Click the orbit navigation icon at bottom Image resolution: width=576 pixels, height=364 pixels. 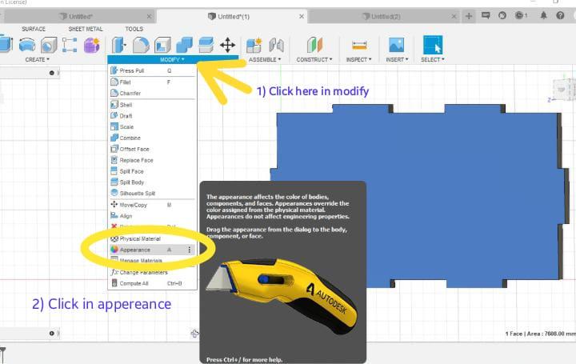(194, 333)
